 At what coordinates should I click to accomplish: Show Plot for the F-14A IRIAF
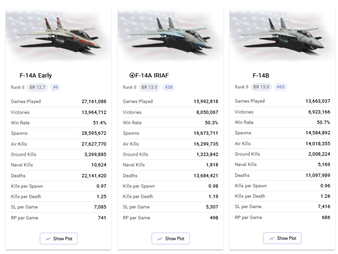[x=170, y=239]
